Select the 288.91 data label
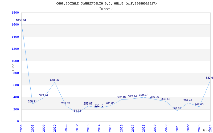This screenshot has width=213, height=133. 32,101
